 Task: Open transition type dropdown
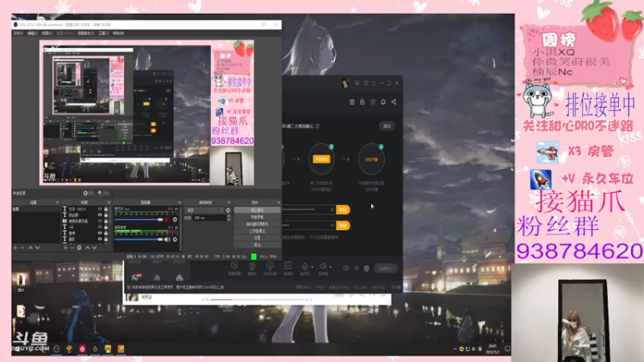pyautogui.click(x=205, y=210)
